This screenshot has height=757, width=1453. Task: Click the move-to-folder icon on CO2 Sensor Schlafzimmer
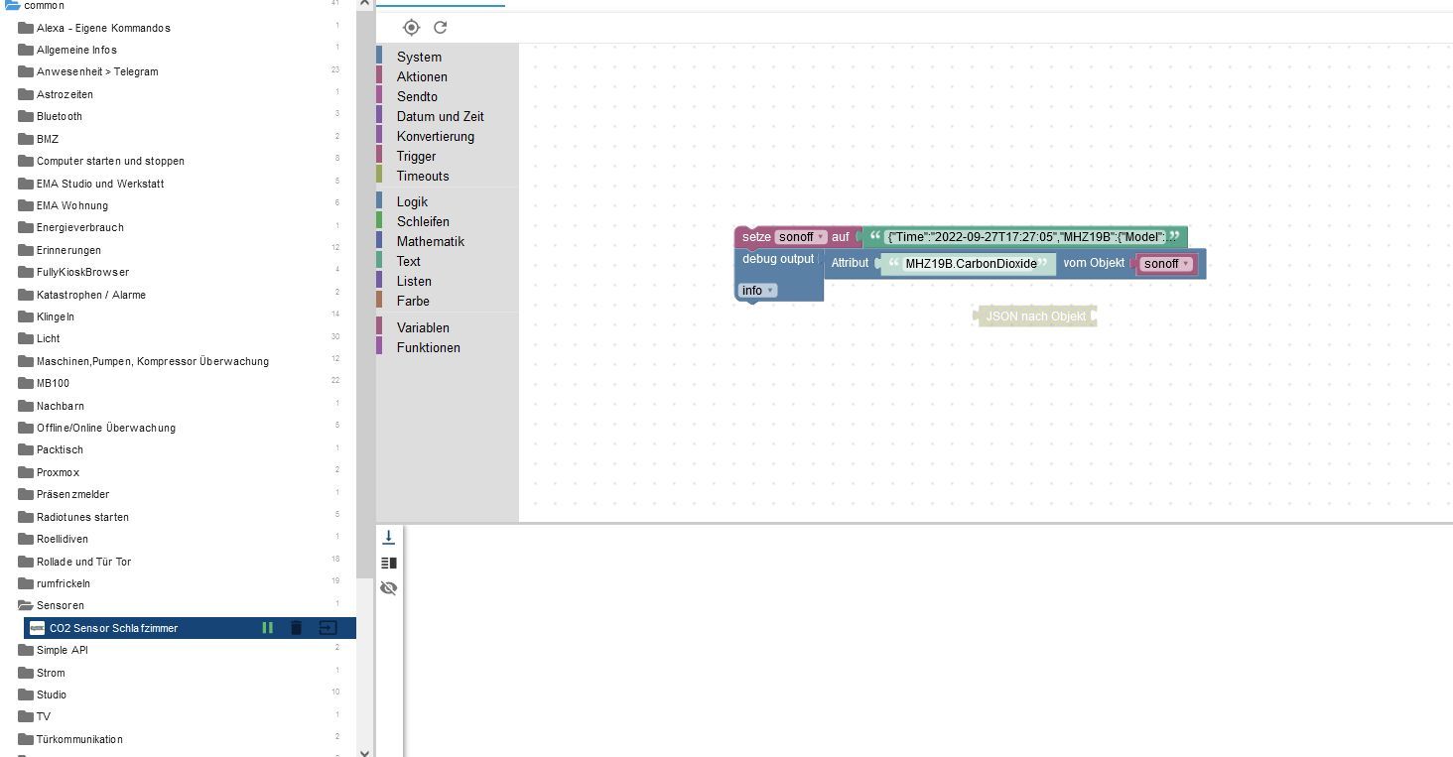[328, 628]
